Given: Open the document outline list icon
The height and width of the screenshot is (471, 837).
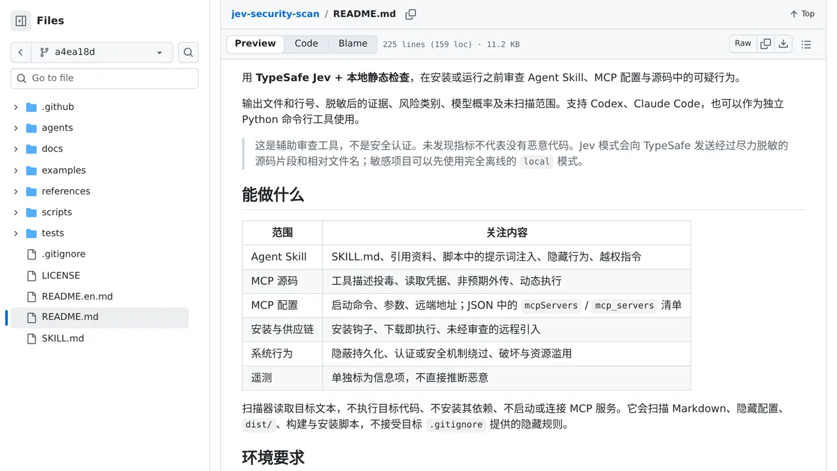Looking at the screenshot, I should (806, 44).
